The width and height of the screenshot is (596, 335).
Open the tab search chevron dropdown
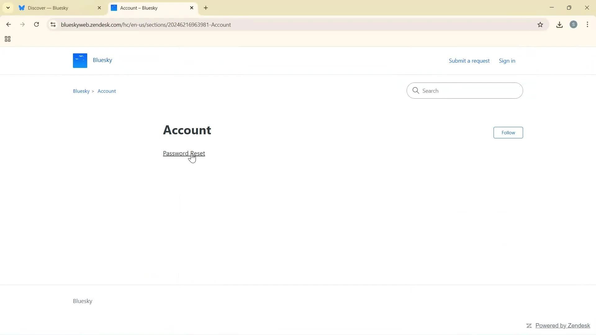click(x=8, y=8)
